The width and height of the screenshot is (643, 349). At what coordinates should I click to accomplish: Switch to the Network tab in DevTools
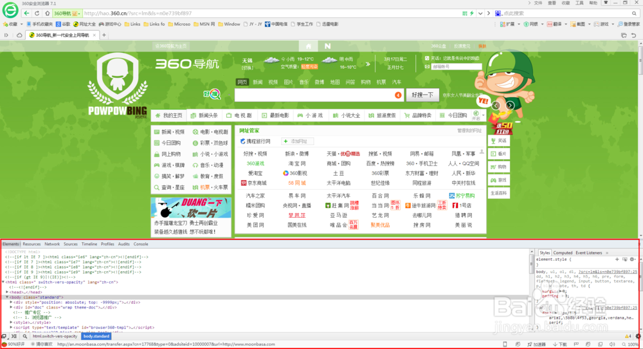pyautogui.click(x=52, y=244)
